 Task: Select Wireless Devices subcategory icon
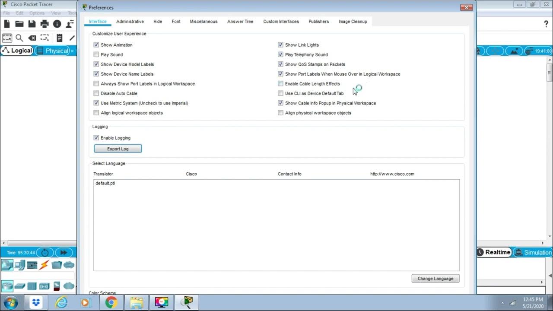click(x=44, y=286)
